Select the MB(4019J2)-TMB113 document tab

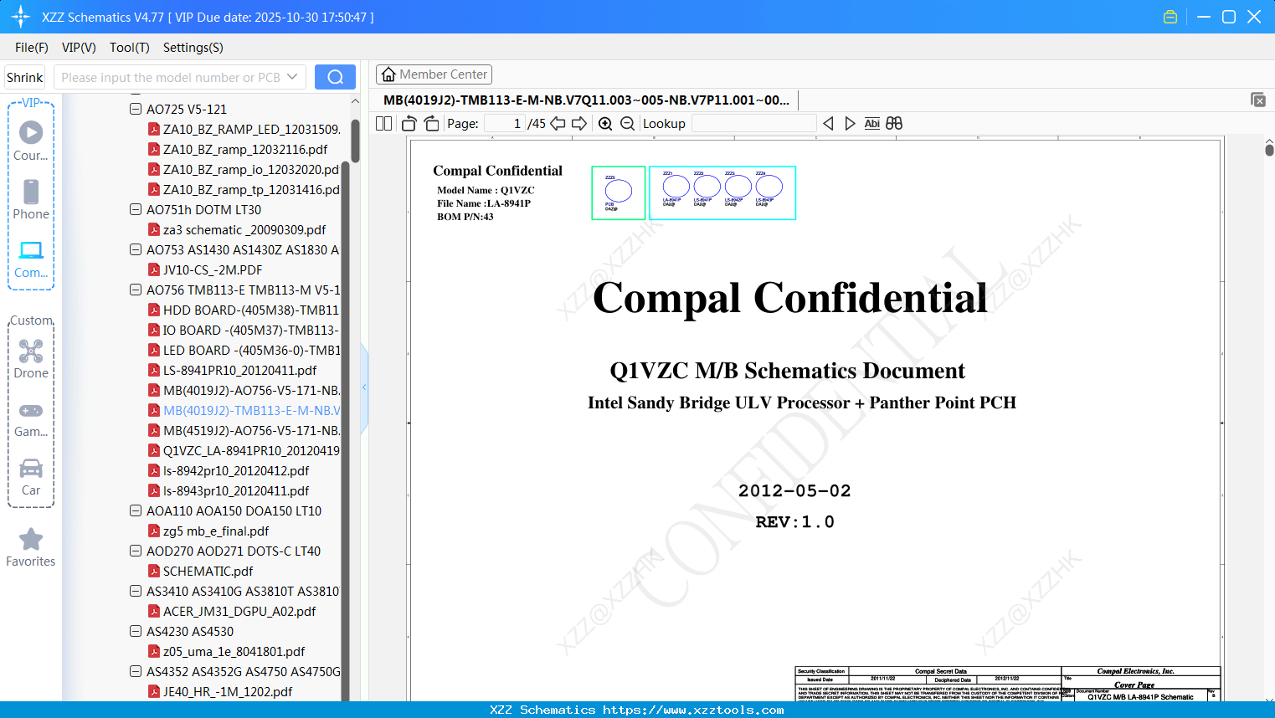pyautogui.click(x=586, y=100)
